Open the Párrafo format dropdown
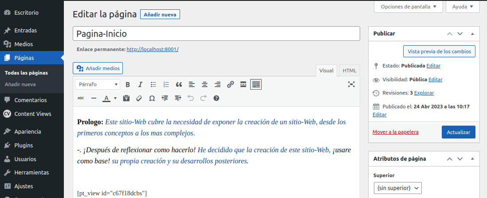The height and width of the screenshot is (198, 487). click(97, 84)
